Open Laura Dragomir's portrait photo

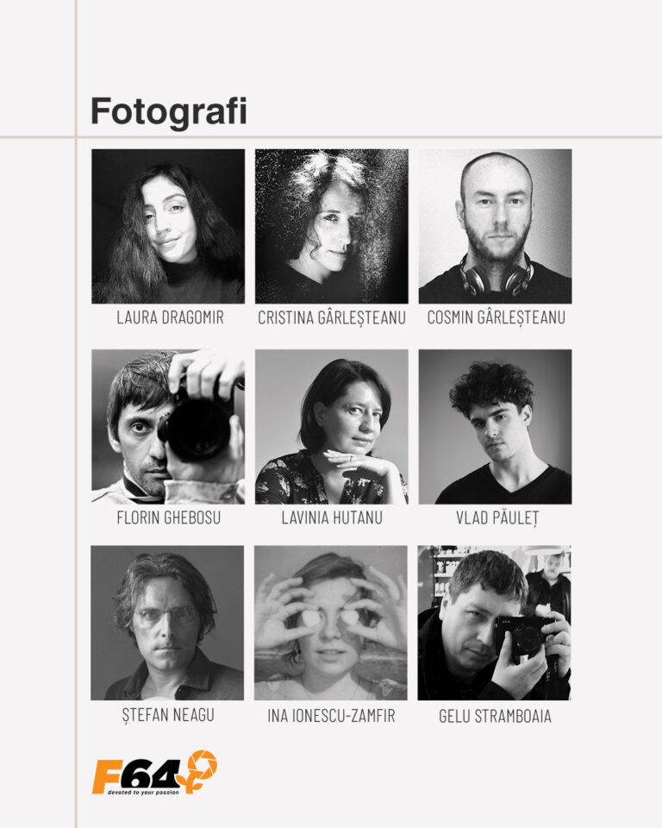click(168, 226)
